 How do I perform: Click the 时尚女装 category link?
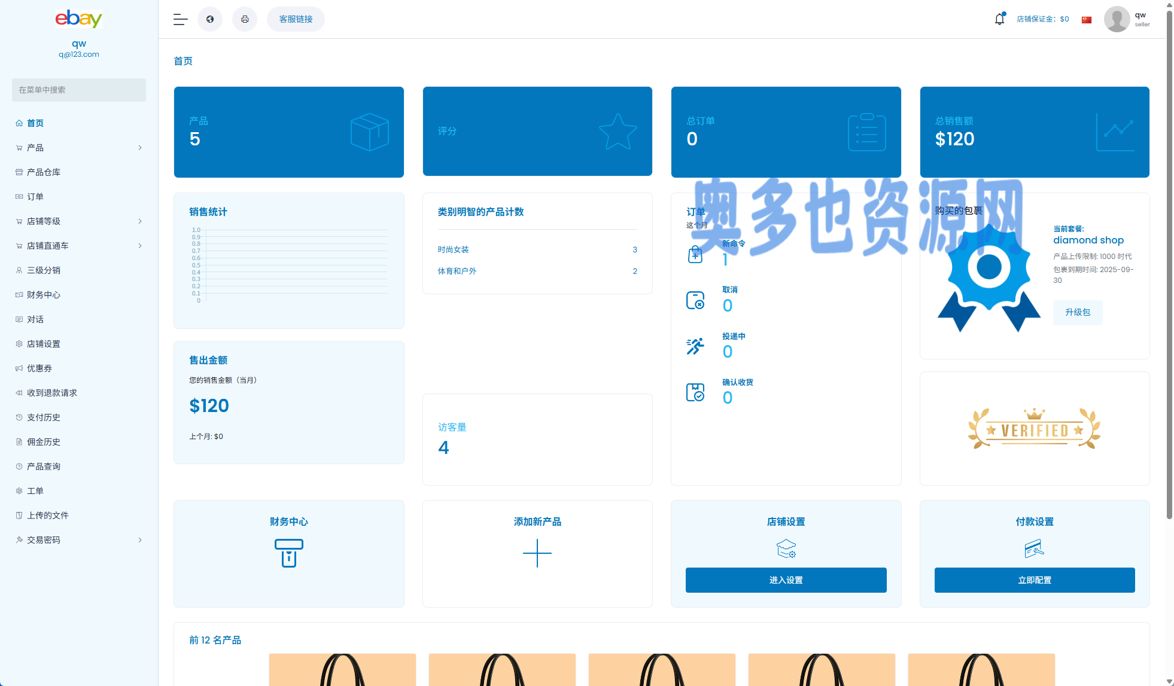[453, 249]
